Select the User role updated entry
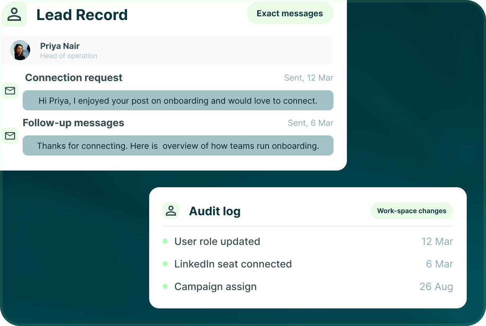This screenshot has width=486, height=326. (x=217, y=242)
